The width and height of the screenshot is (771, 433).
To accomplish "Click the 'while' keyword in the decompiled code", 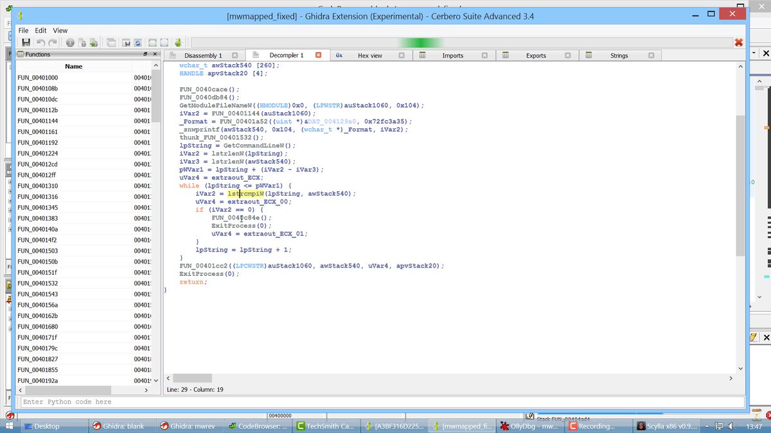I will 189,185.
